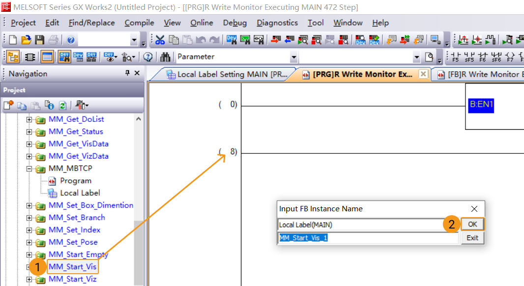Toggle the highlighted window list view button
The height and width of the screenshot is (286, 524).
coord(47,57)
